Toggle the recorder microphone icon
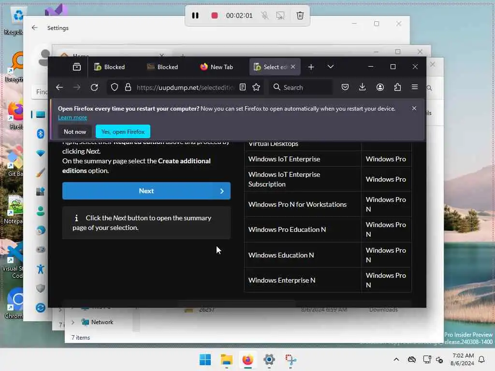Viewport: 495px width, 371px height. click(264, 15)
